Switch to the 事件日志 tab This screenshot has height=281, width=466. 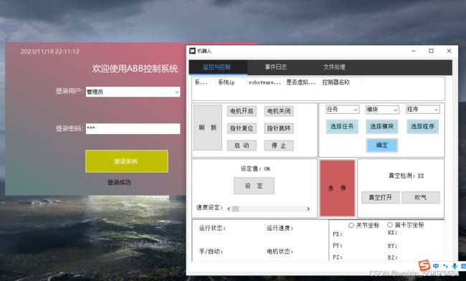[276, 67]
